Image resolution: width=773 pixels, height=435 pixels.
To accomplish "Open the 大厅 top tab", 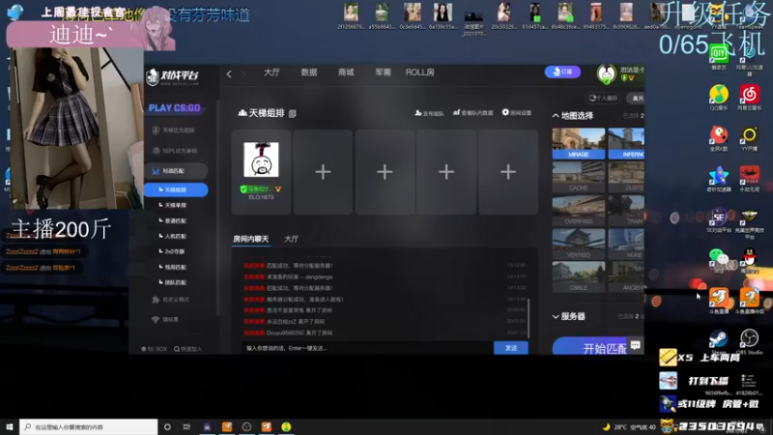I will click(x=272, y=72).
